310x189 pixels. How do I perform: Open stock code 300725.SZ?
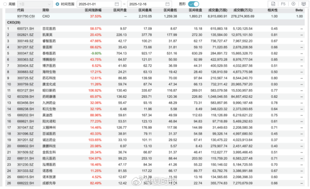pyautogui.click(x=25, y=78)
